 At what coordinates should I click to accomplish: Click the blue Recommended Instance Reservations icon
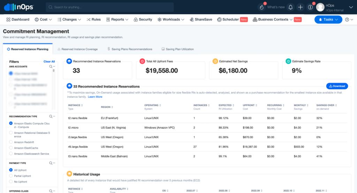tap(69, 61)
